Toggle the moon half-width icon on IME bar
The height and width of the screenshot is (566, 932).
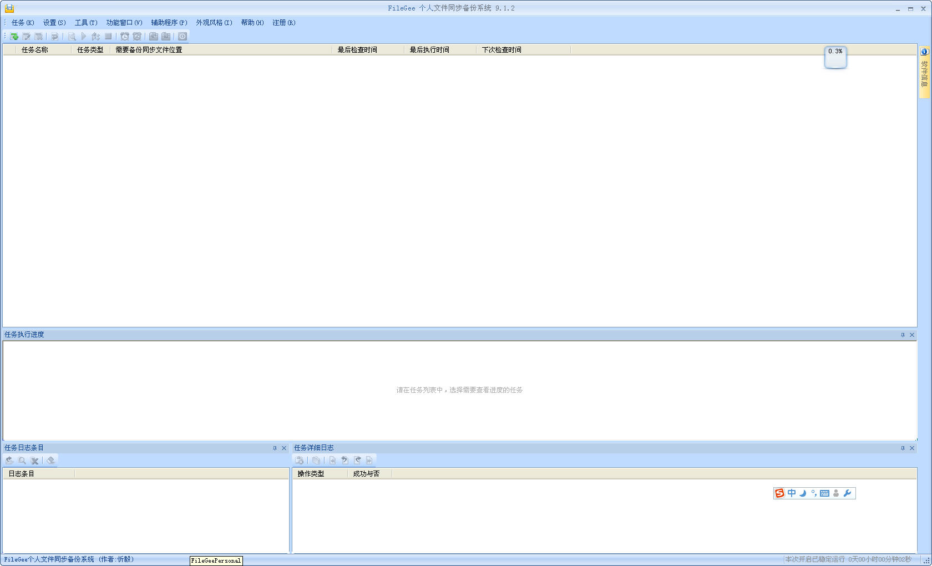[803, 493]
